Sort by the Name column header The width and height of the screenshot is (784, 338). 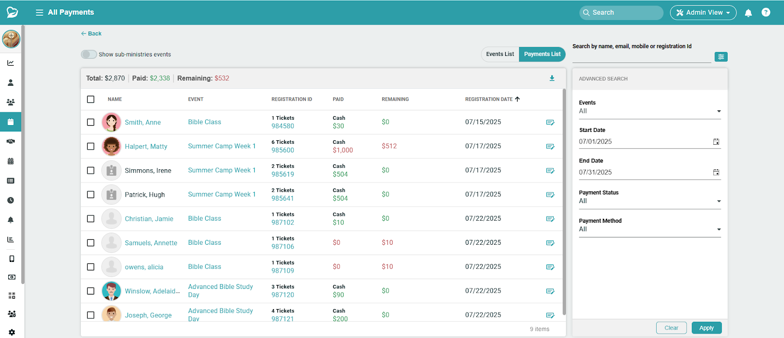click(x=115, y=99)
